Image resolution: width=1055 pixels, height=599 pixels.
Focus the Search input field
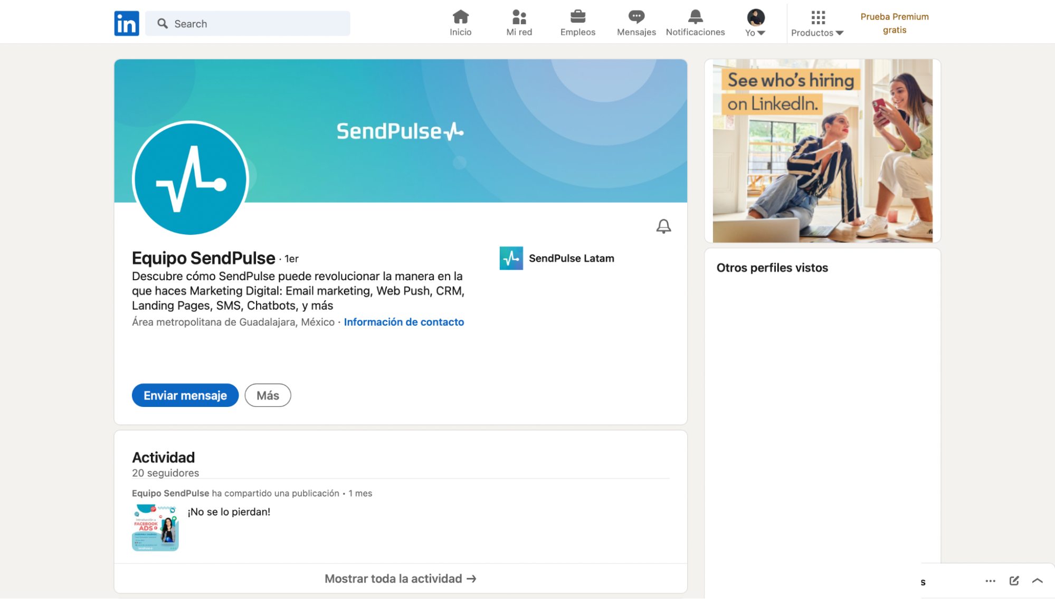pyautogui.click(x=248, y=24)
